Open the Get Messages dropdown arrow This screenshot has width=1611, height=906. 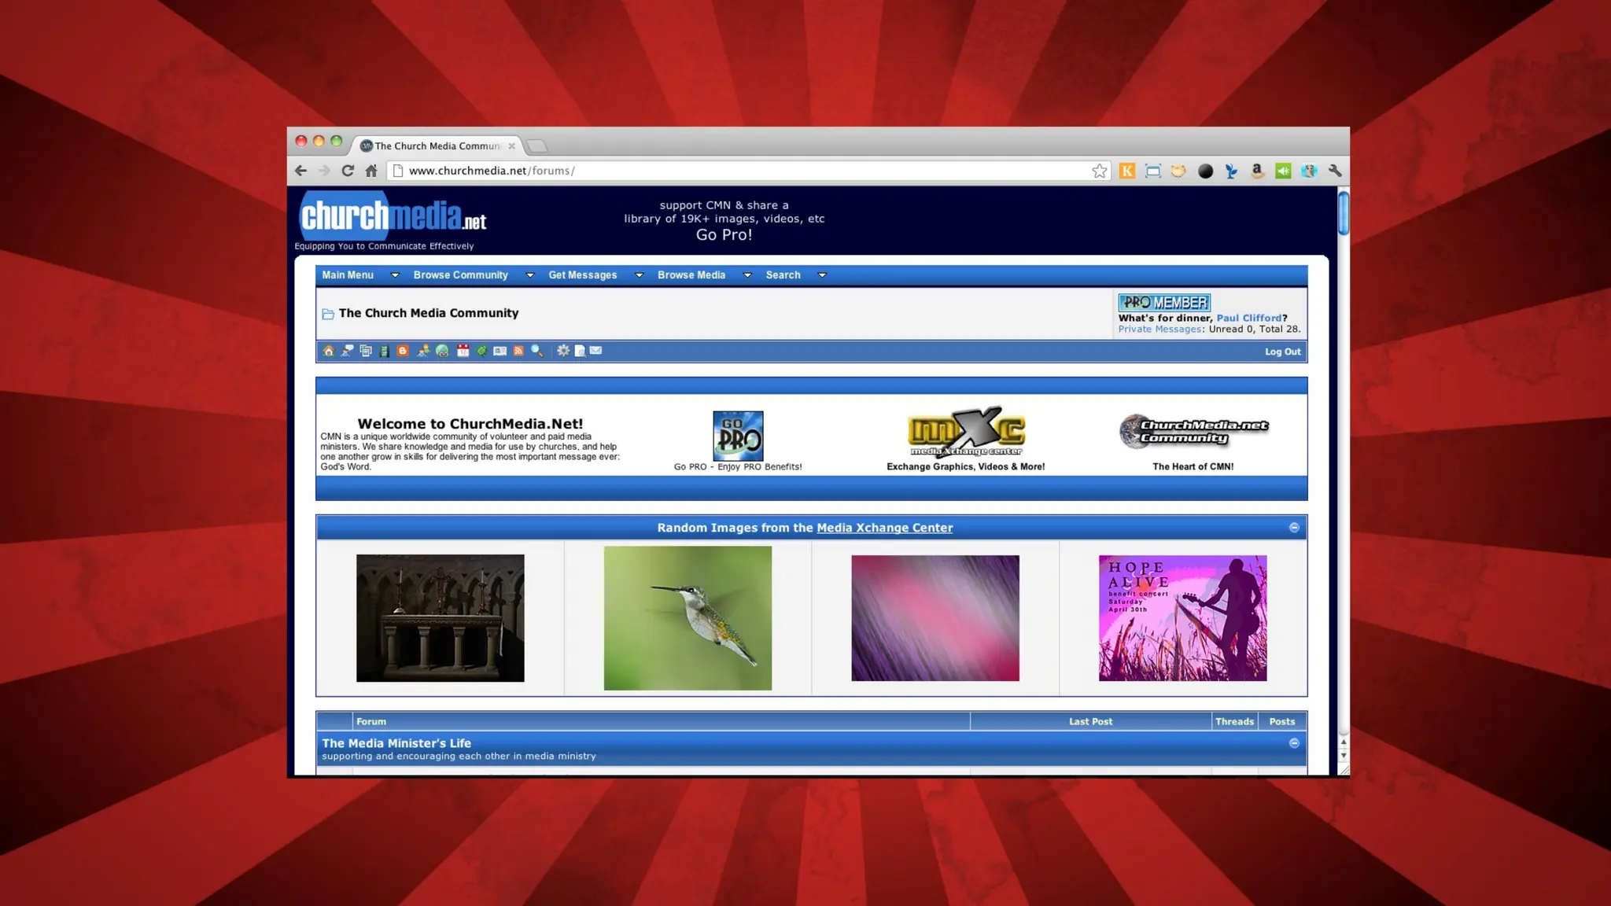coord(639,275)
